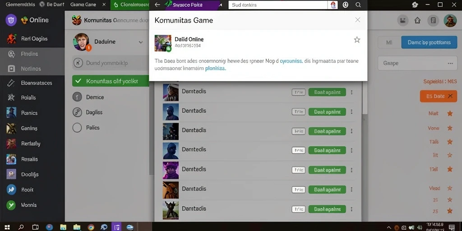Switch to the Be Darf tab
The height and width of the screenshot is (231, 462).
click(x=52, y=5)
